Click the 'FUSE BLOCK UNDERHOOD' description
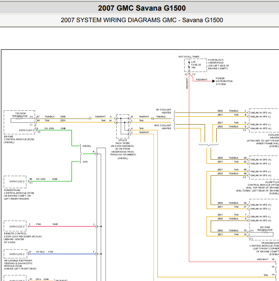Image resolution: width=279 pixels, height=281 pixels. coord(219,64)
